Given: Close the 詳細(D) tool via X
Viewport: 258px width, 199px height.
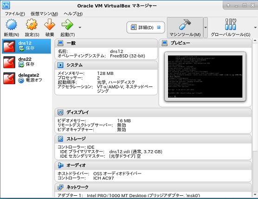Looking at the screenshot, I should (x=159, y=27).
